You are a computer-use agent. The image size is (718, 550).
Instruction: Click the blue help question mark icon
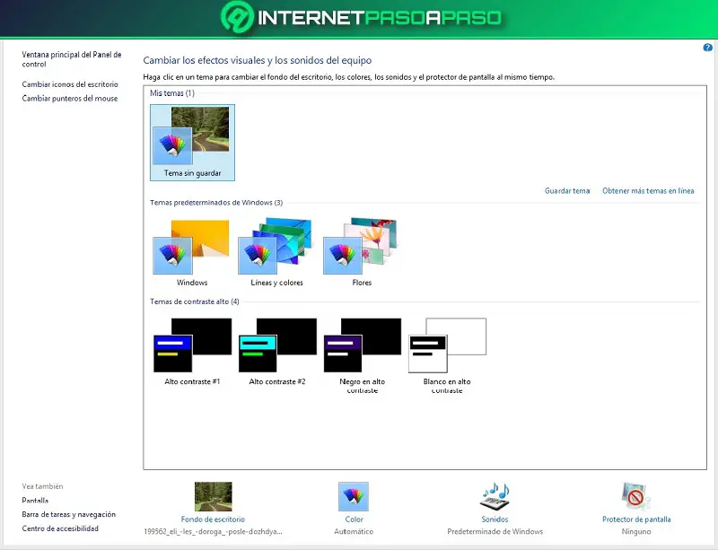click(x=707, y=48)
